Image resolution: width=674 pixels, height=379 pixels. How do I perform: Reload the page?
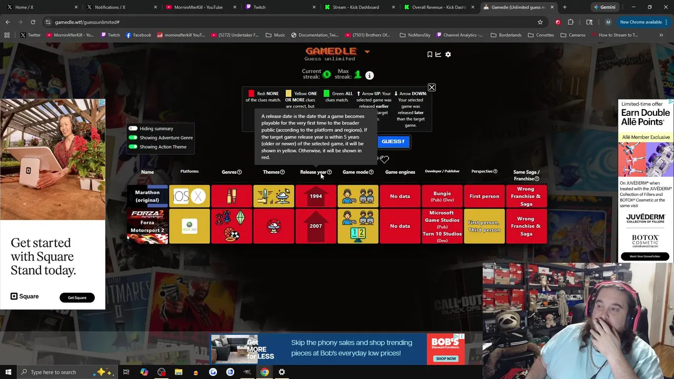(33, 22)
